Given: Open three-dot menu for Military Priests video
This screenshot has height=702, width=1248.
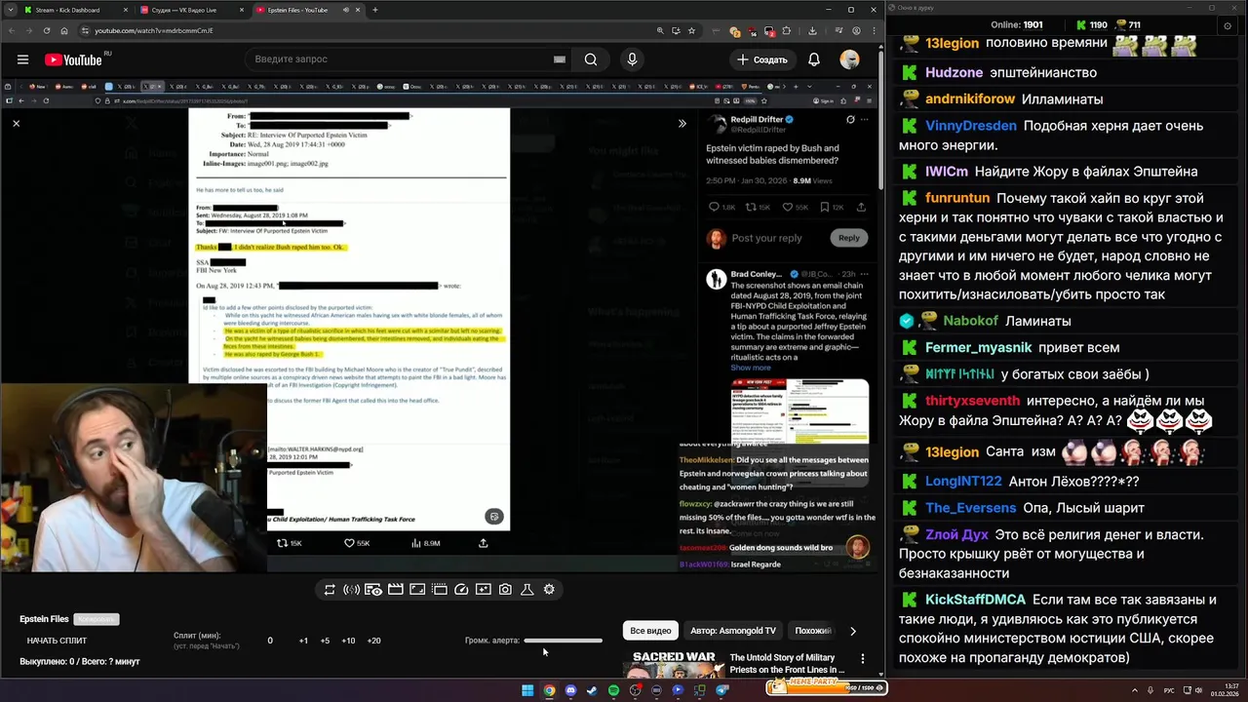Looking at the screenshot, I should click(x=862, y=659).
